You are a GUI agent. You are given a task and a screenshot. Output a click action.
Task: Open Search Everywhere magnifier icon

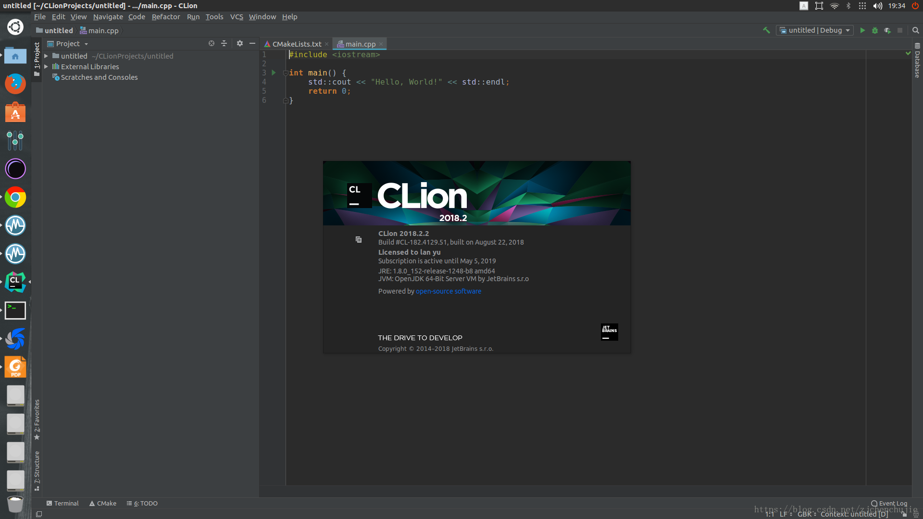pyautogui.click(x=916, y=30)
